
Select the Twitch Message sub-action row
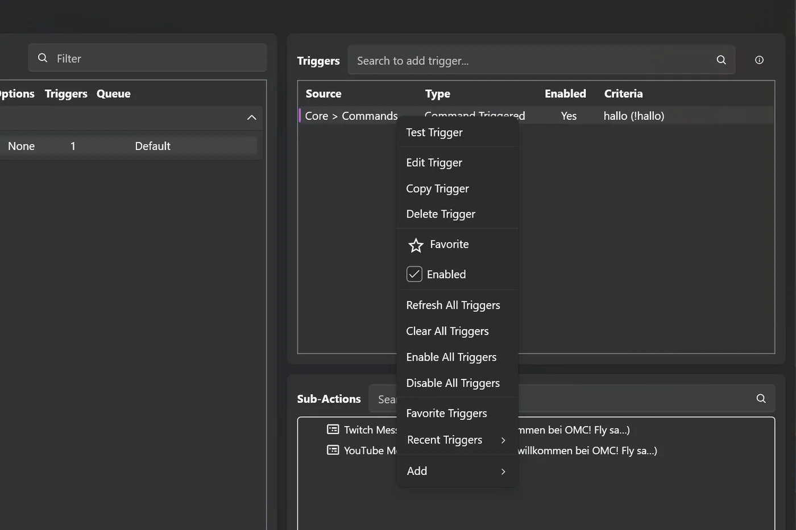point(536,430)
